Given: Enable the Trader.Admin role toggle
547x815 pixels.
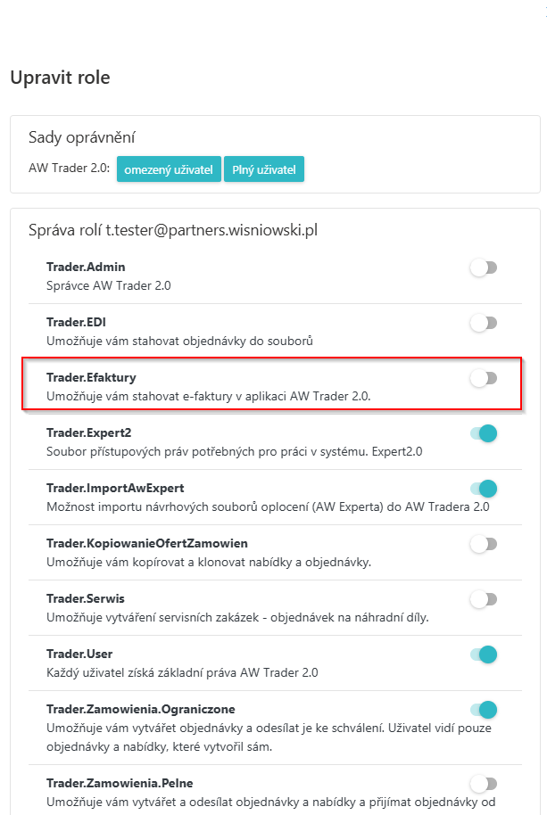Looking at the screenshot, I should [483, 268].
